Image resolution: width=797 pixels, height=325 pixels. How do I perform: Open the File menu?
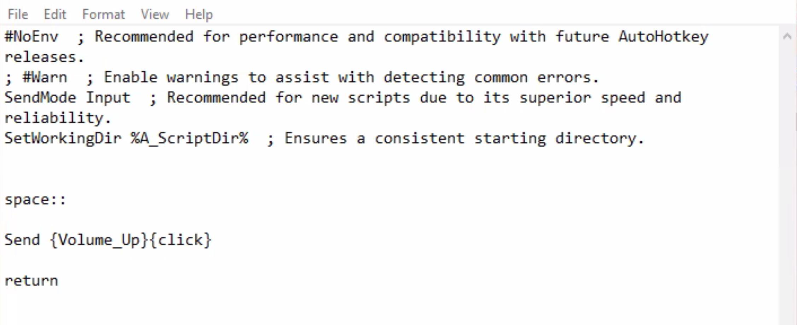click(x=17, y=14)
